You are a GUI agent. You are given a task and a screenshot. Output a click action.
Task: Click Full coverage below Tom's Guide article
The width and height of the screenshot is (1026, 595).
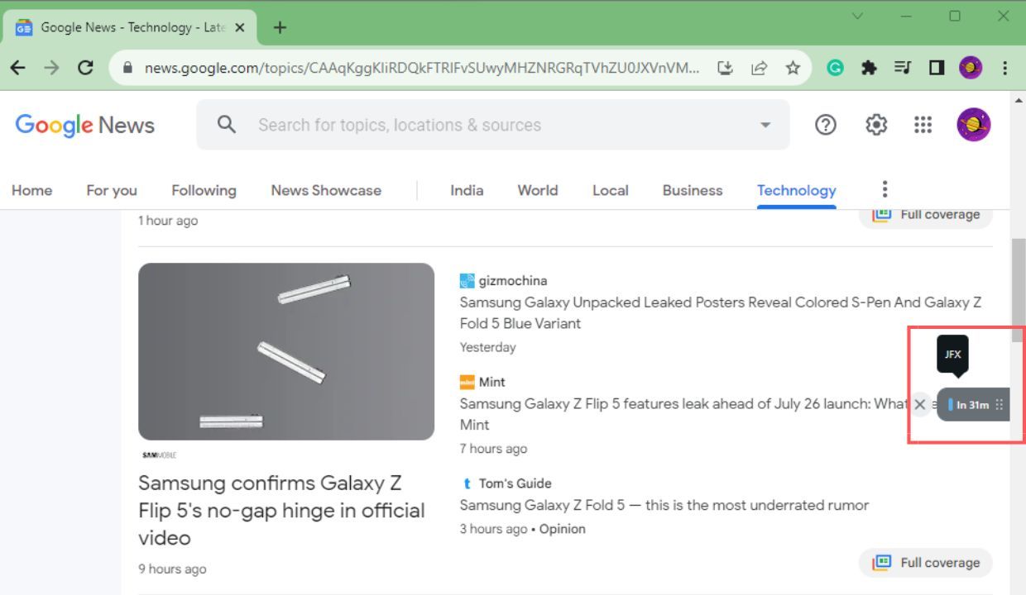[926, 563]
